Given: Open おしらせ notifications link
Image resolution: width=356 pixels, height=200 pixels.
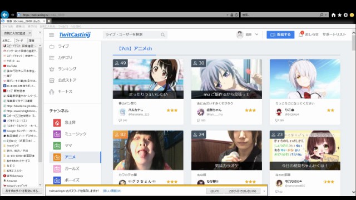Looking at the screenshot, I should 311,34.
